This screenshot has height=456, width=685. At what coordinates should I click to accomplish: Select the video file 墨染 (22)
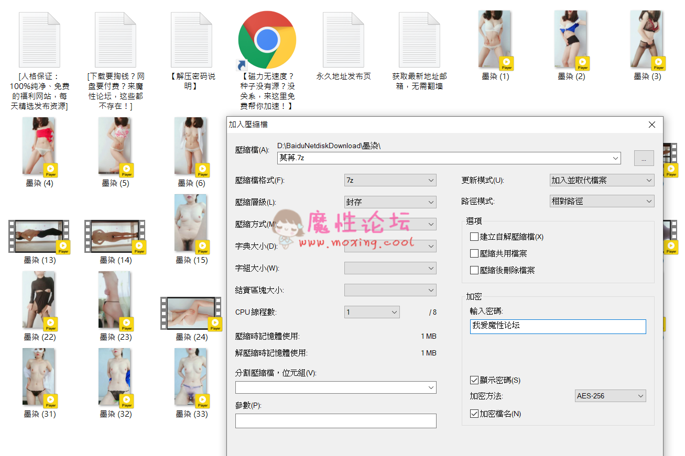40,301
